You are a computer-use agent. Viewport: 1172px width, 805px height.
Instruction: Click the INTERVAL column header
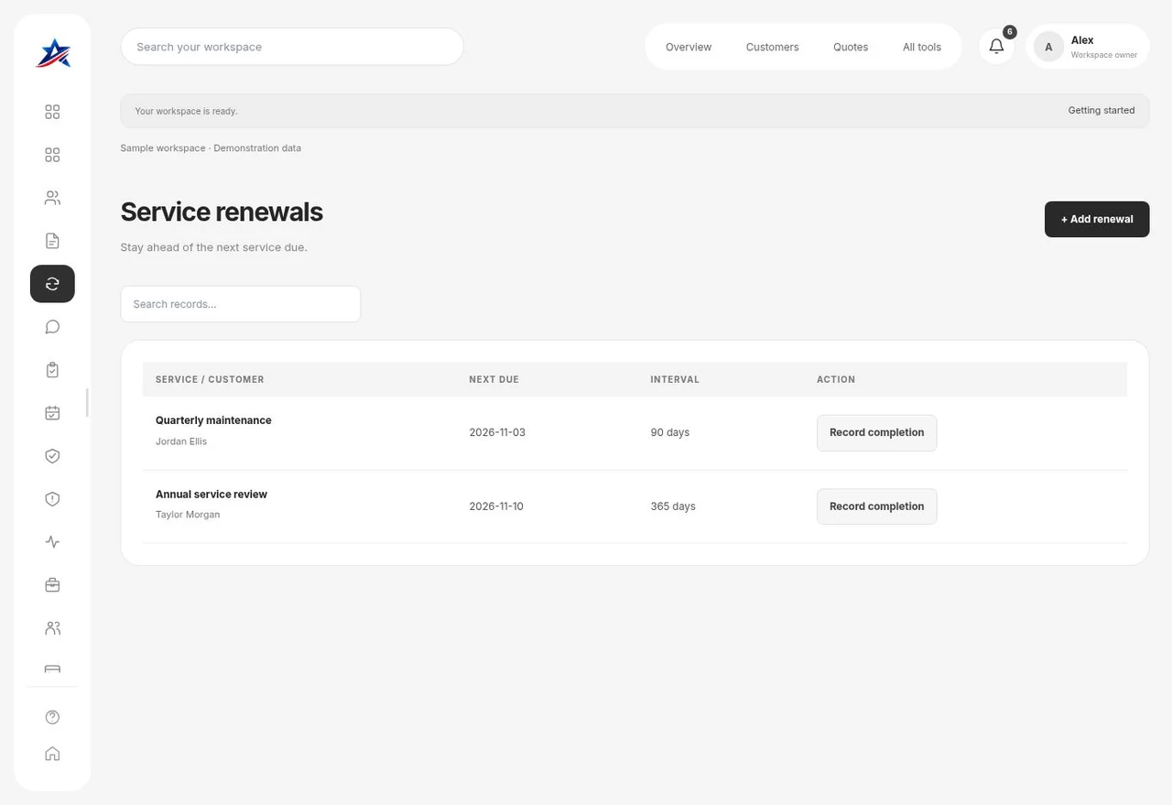[675, 379]
